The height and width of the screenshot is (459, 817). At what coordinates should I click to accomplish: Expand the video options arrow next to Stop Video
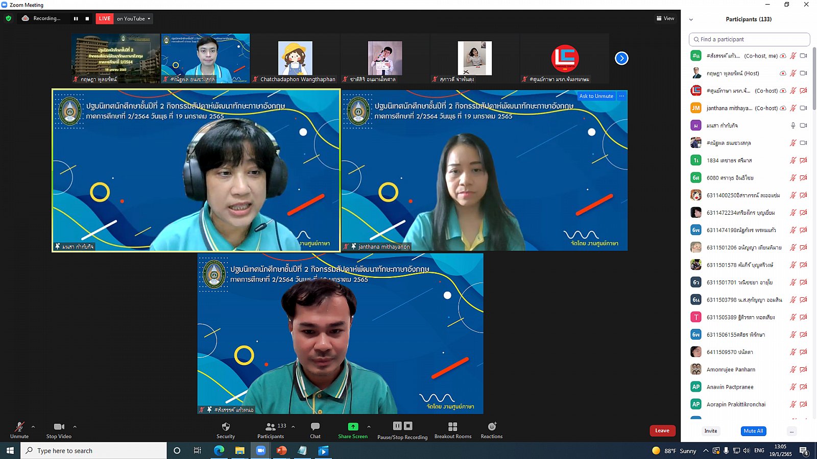(75, 427)
